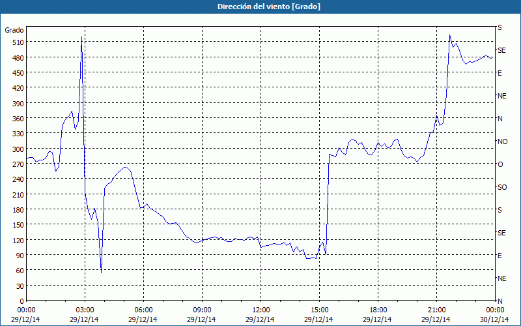
Task: Select the 510 degree axis label
Action: pyautogui.click(x=18, y=42)
